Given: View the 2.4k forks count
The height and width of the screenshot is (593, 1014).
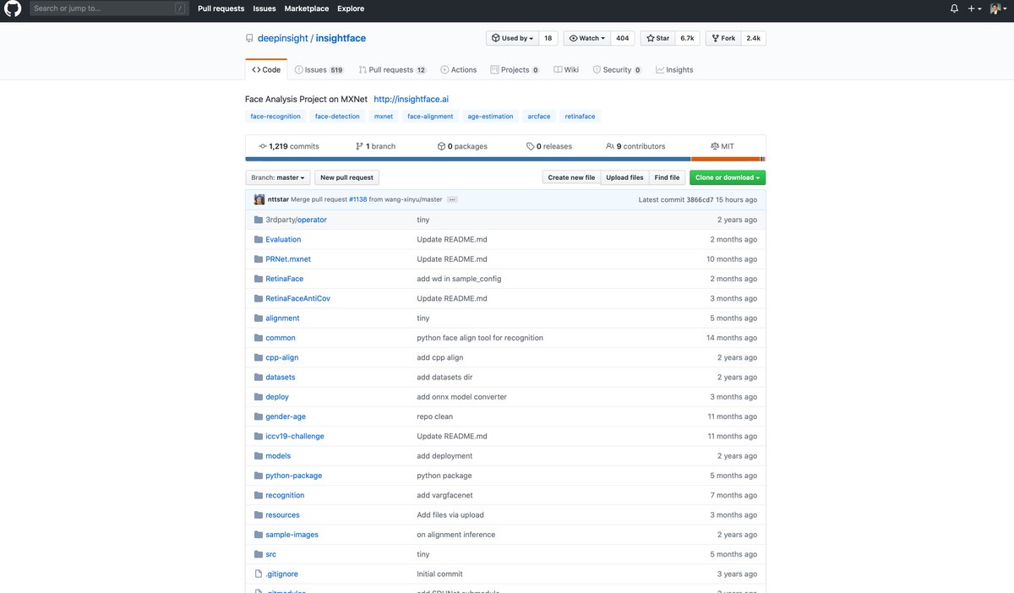Looking at the screenshot, I should [x=754, y=38].
